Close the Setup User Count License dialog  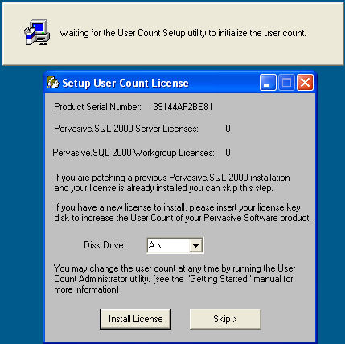click(x=305, y=83)
